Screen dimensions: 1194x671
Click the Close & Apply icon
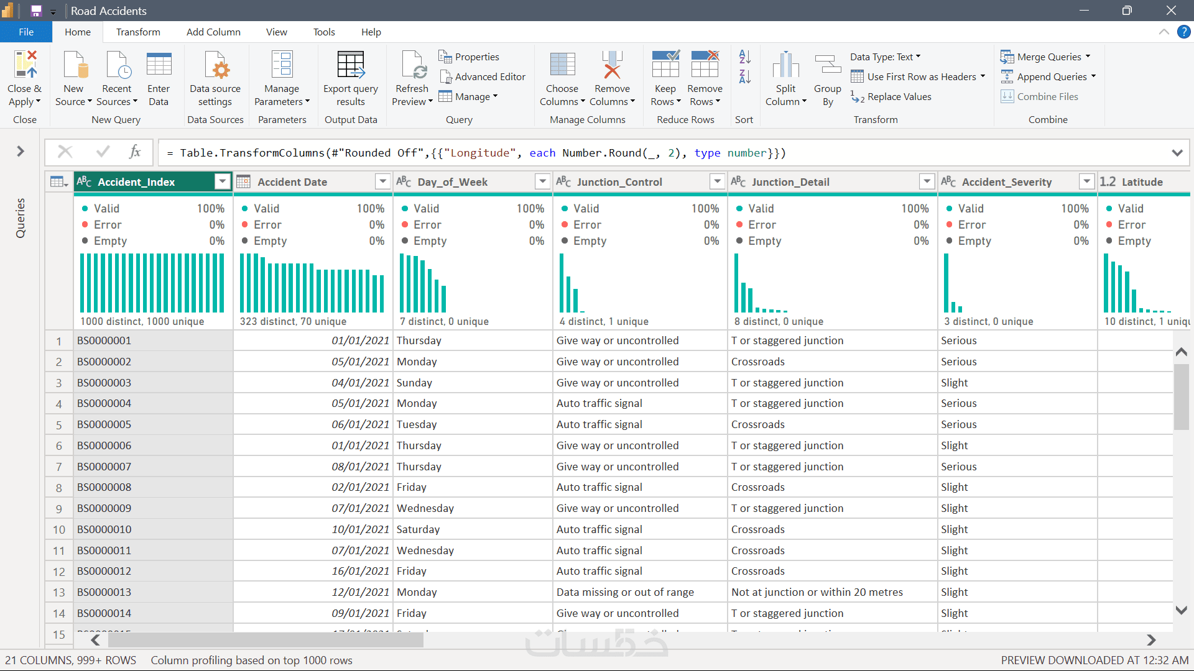tap(25, 65)
